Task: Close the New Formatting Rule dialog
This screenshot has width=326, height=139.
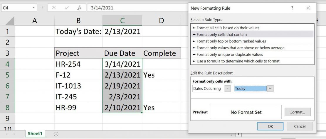Action: coord(308,8)
